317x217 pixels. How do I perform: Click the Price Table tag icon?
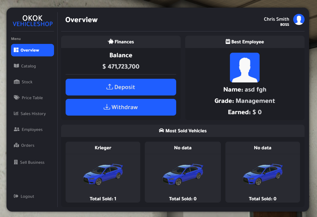click(17, 98)
